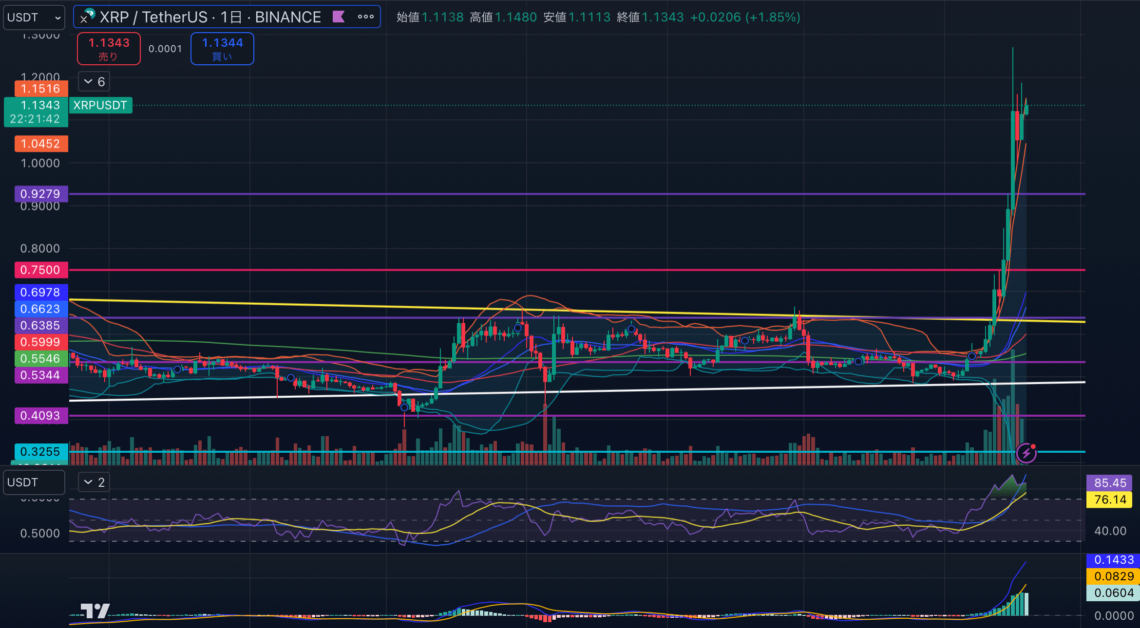
Task: Click the XRPUSDT price line label
Action: (100, 105)
